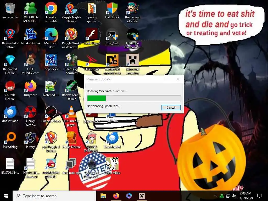
Task: Launch Plants vs Zombies
Action: [x=71, y=65]
